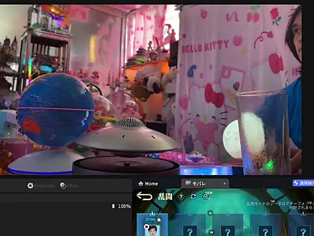This screenshot has width=314, height=236.
Task: Click the blue 連招操作 button
Action: 303,183
